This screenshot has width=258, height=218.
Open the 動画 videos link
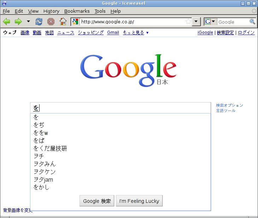pos(37,33)
